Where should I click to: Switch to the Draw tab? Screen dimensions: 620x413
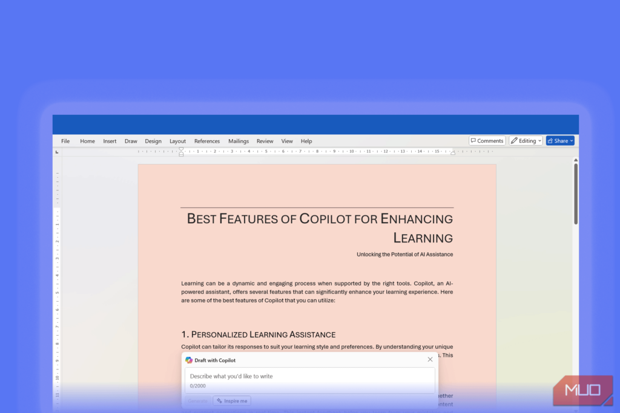point(131,140)
